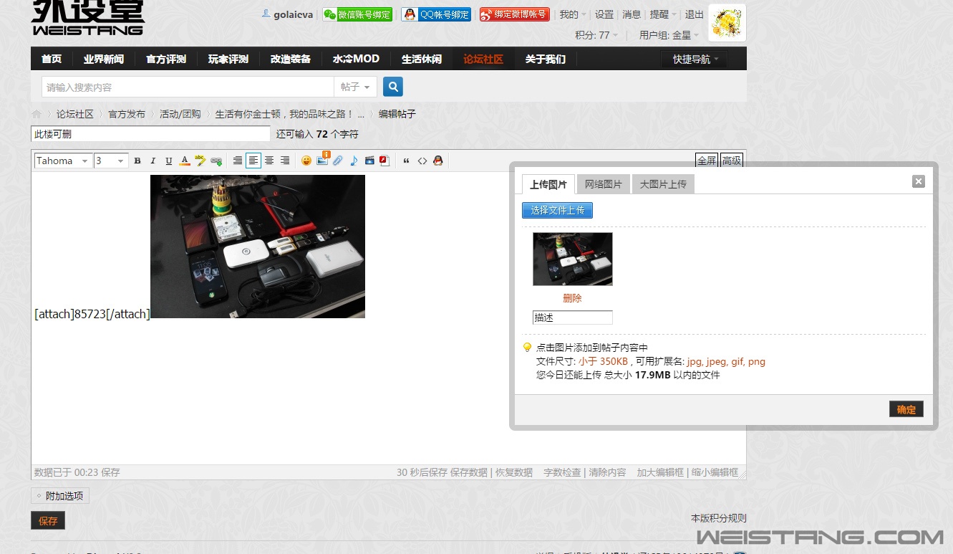Image resolution: width=953 pixels, height=554 pixels.
Task: Insert music with the note icon
Action: pos(354,161)
